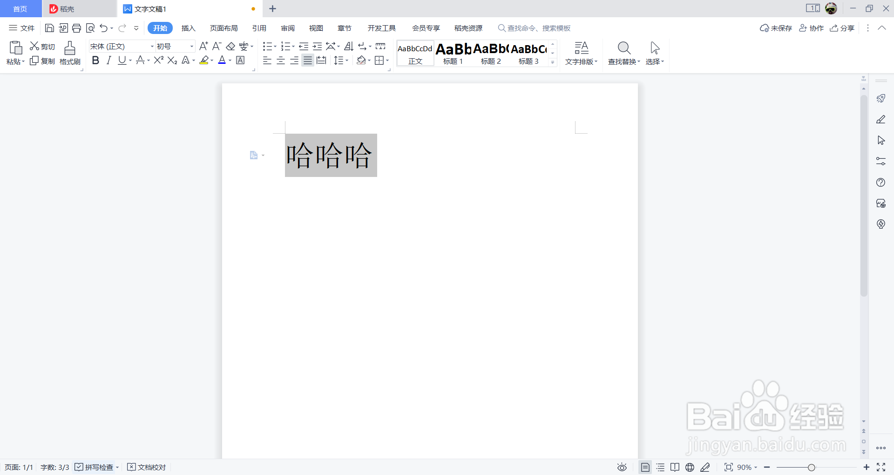
Task: Click the command search field
Action: 535,28
